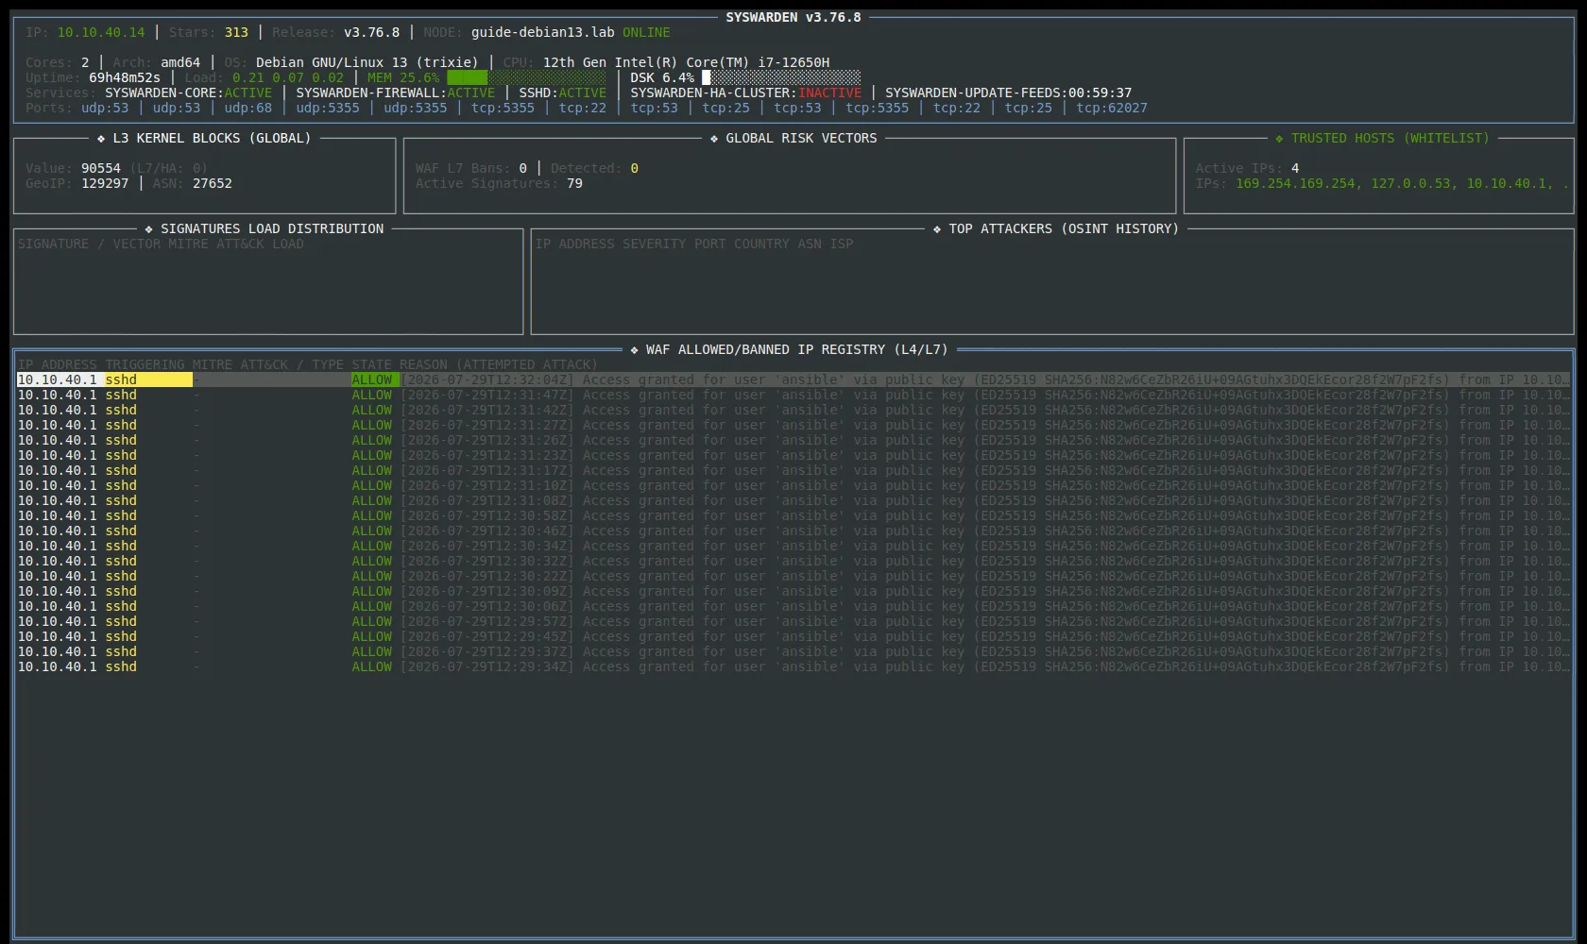Viewport: 1587px width, 944px height.
Task: Click the Arch value amd64
Action: pos(180,62)
